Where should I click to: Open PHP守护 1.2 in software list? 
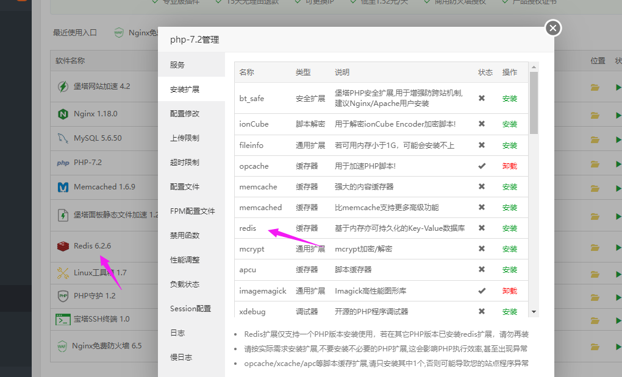click(95, 296)
